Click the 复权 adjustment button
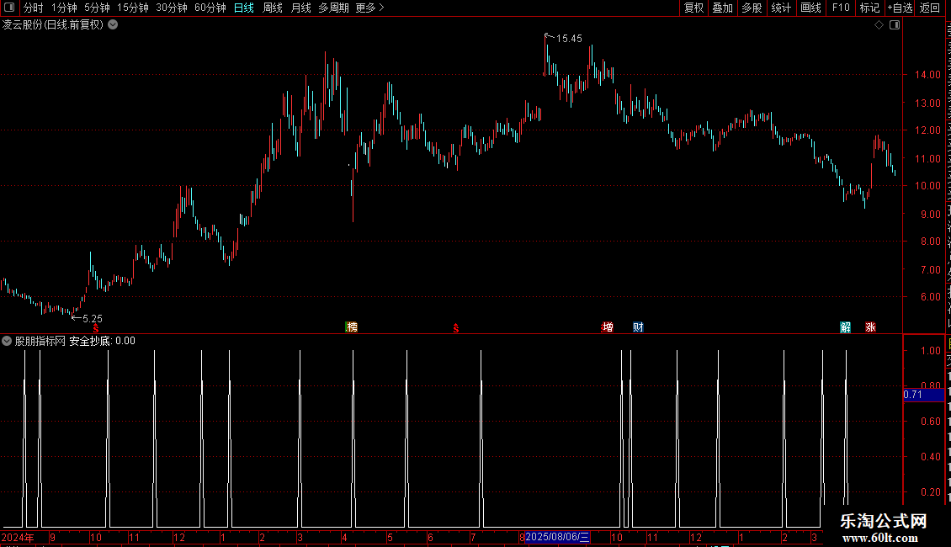Viewport: 951px width, 547px height. click(693, 8)
